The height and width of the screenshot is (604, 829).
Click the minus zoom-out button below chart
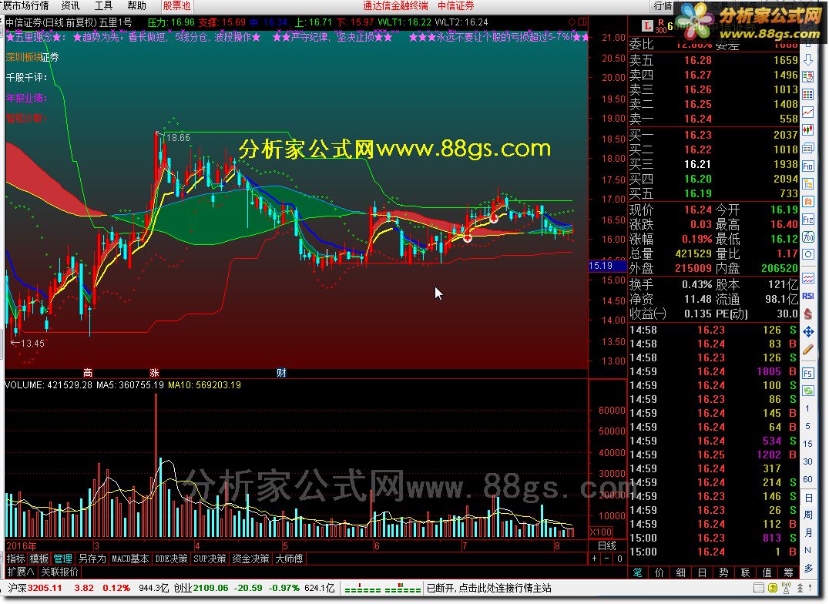[x=607, y=559]
